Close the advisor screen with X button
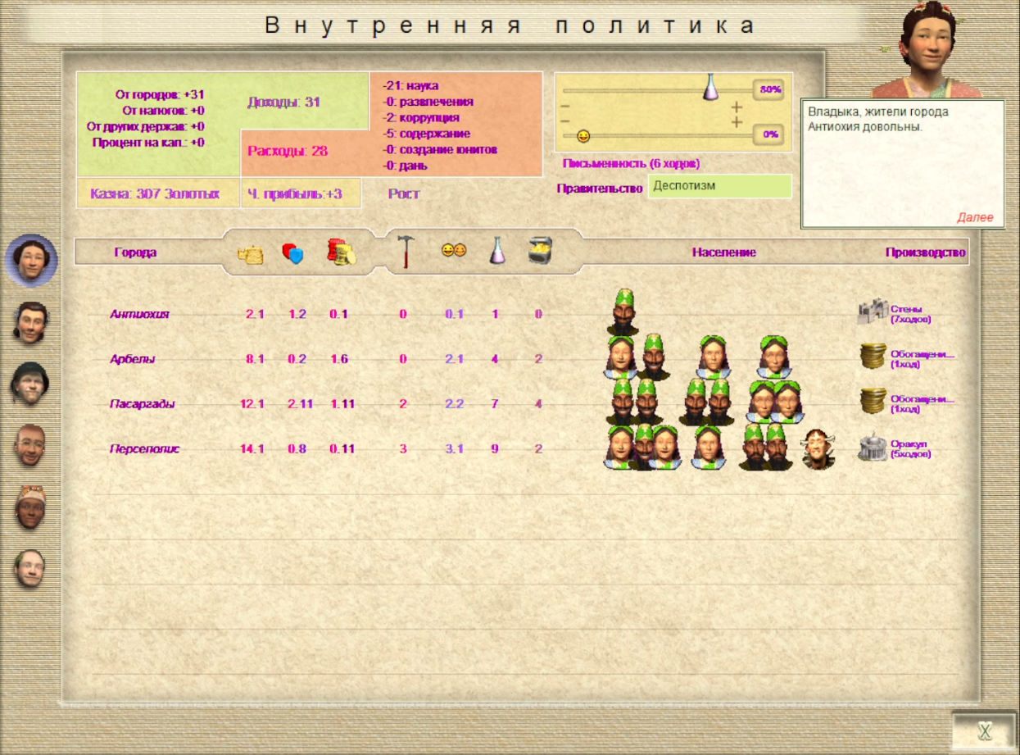 pos(986,731)
